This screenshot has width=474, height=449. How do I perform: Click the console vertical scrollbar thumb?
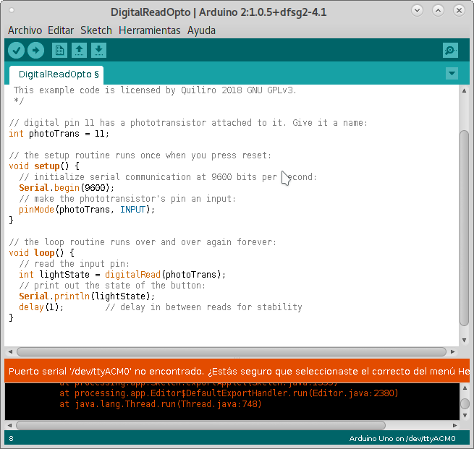tap(465, 403)
